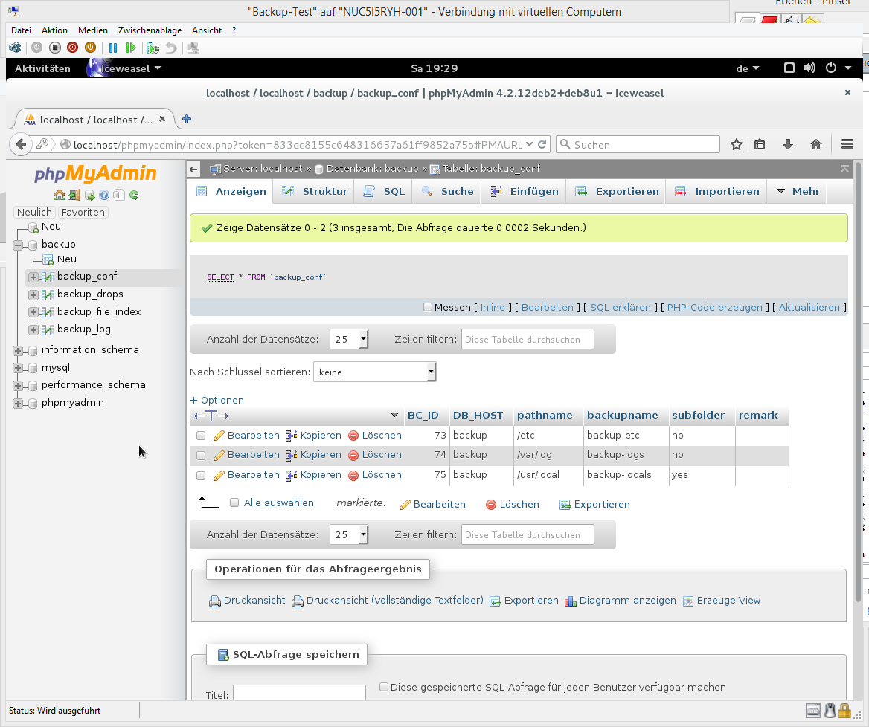Show bookmarks list in Iceweasel toolbar
The width and height of the screenshot is (869, 727).
tap(760, 144)
